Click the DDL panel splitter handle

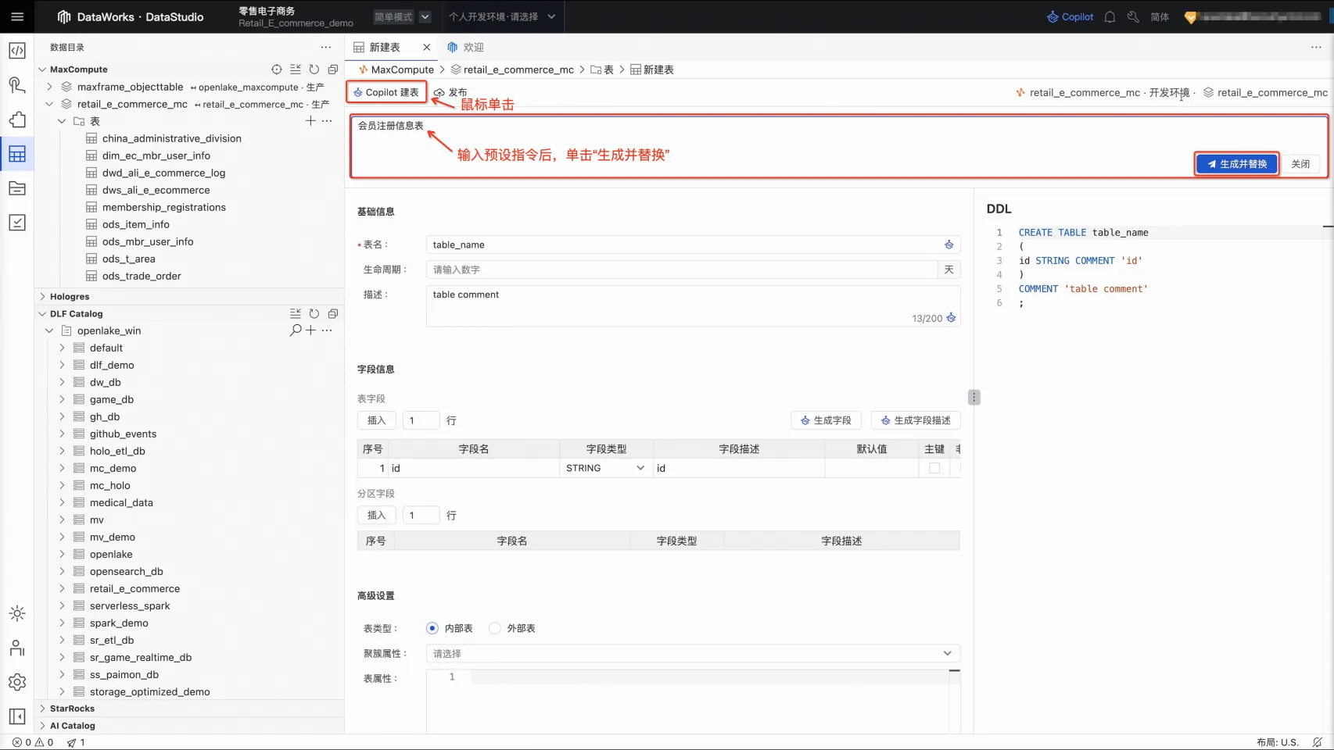[x=974, y=397]
